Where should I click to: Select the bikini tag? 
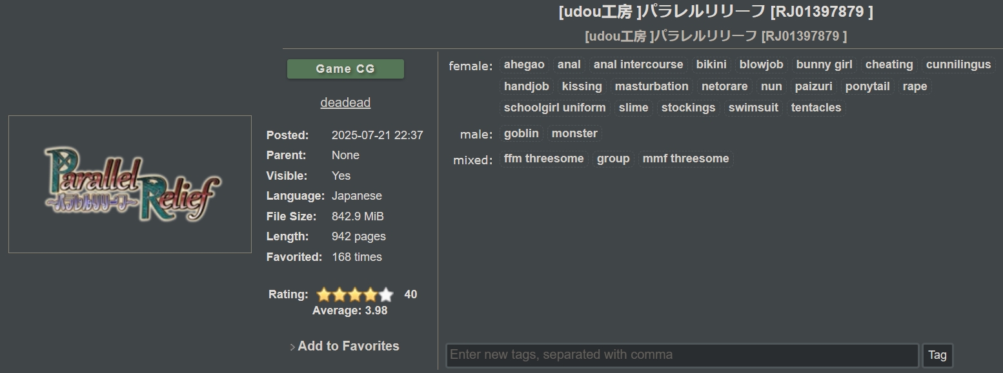click(x=711, y=64)
